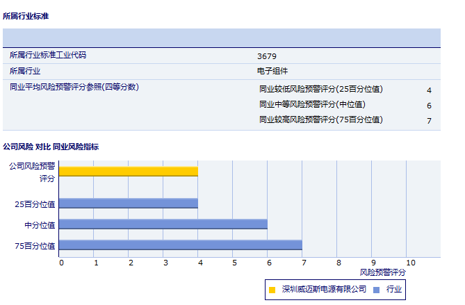Click the median score value 6
Viewport: 465px width, 305px height.
pyautogui.click(x=429, y=106)
